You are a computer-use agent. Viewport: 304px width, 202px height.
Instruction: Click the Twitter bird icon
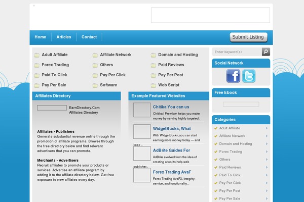coord(249,76)
